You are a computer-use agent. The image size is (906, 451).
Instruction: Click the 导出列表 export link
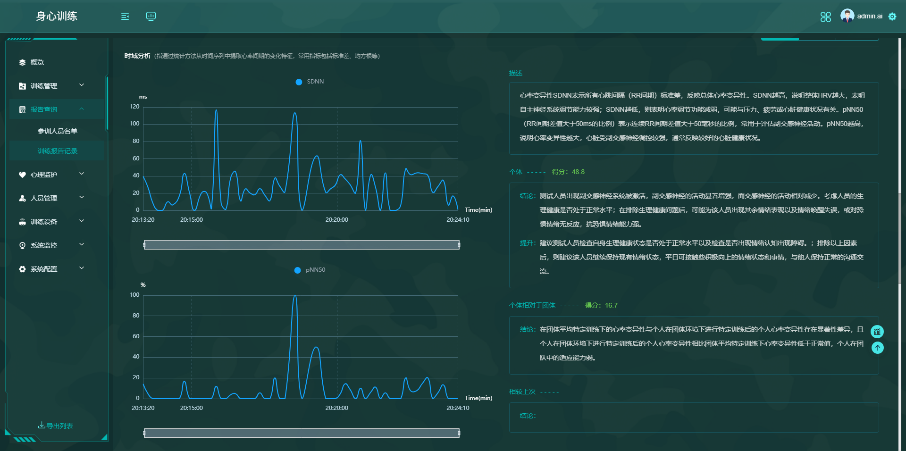tap(57, 426)
